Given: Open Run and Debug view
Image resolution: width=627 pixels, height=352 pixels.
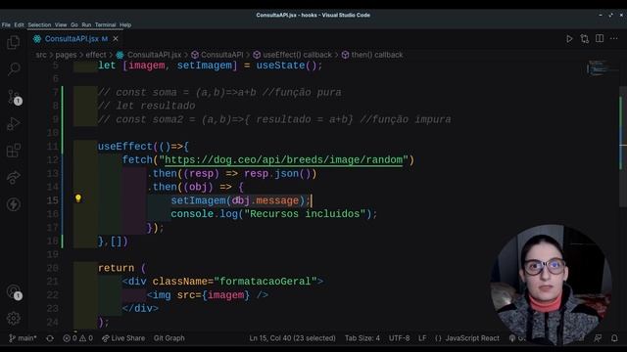Looking at the screenshot, I should pos(13,124).
